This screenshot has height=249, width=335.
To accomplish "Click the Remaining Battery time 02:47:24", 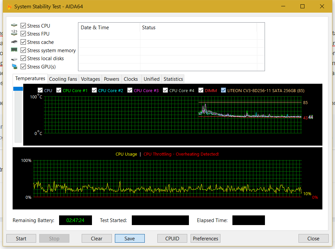I will pyautogui.click(x=75, y=220).
